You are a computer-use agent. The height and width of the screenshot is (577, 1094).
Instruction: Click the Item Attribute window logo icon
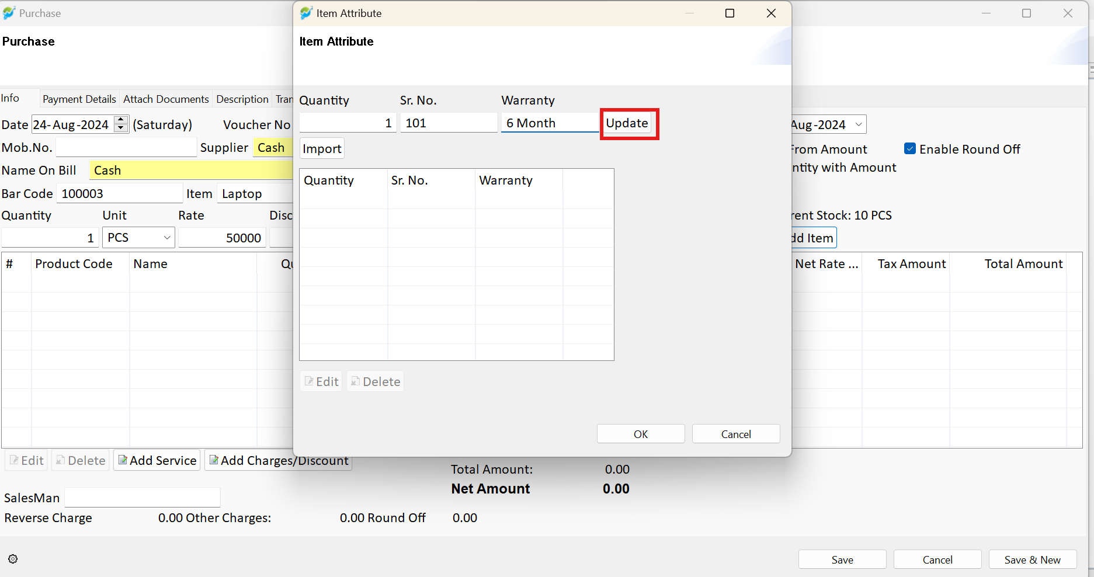[x=306, y=13]
